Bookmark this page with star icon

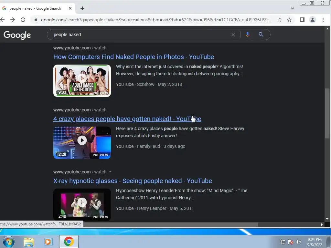pyautogui.click(x=289, y=20)
